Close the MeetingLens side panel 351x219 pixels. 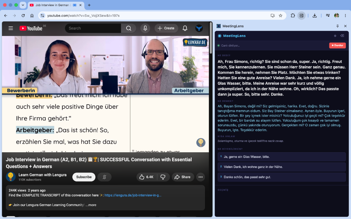(345, 26)
